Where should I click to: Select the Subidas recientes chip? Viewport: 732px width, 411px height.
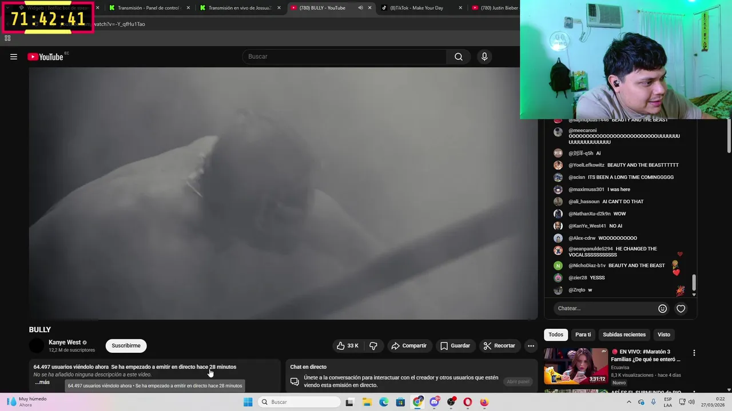coord(624,335)
